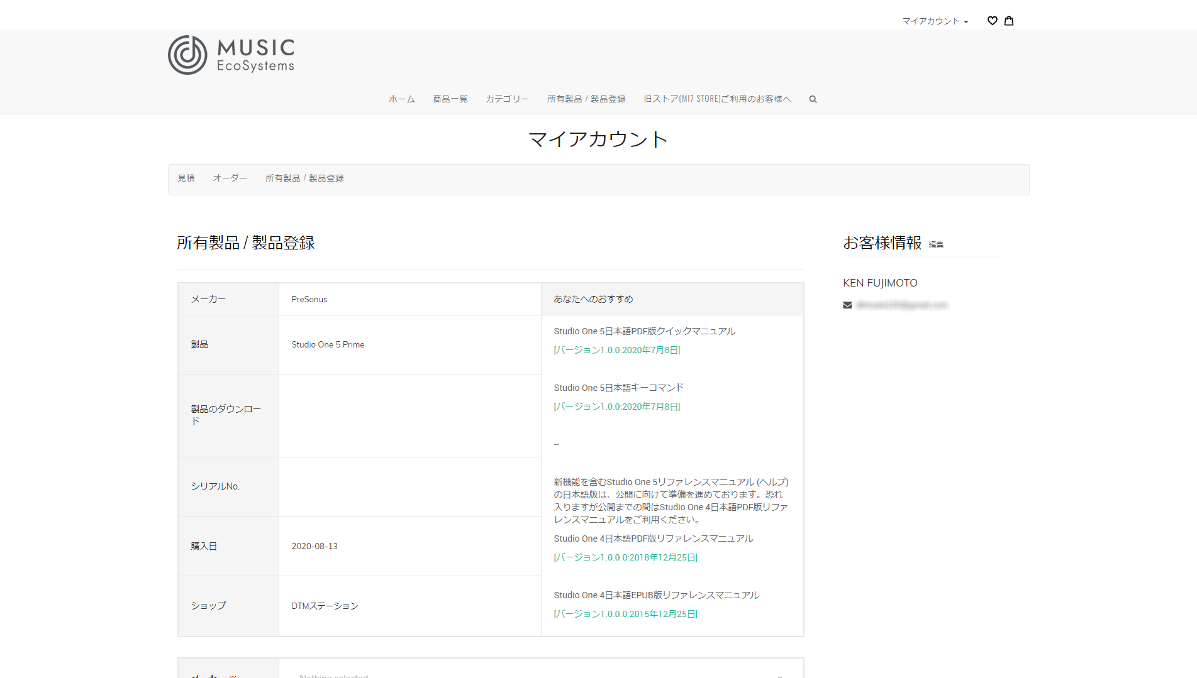Click the お客様情報 heading
This screenshot has width=1197, height=678.
coord(882,243)
